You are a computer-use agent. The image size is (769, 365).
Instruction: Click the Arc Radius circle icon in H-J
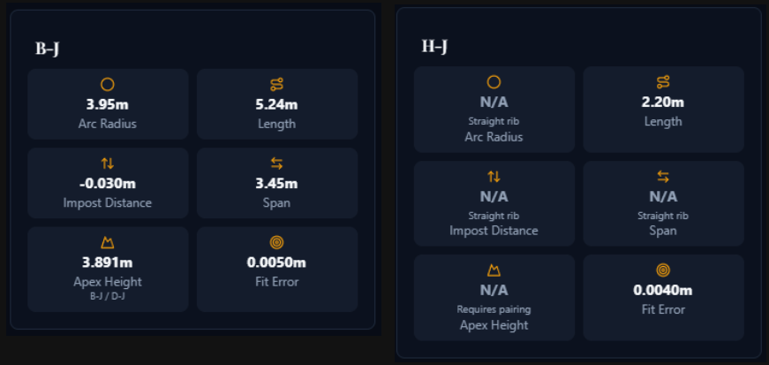pos(494,82)
